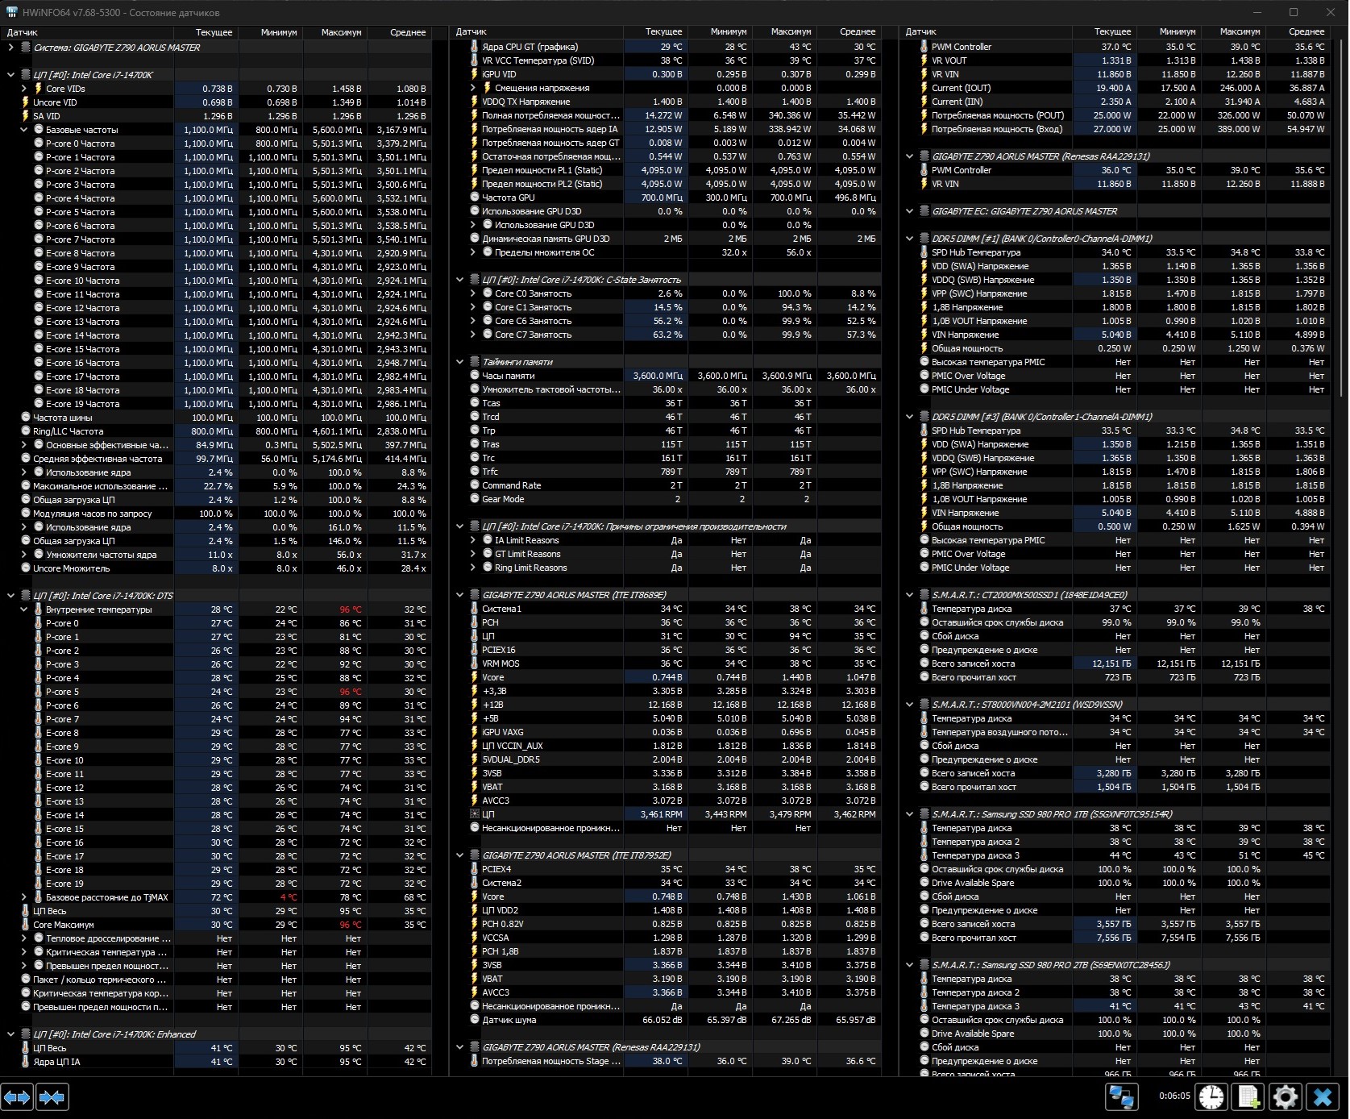Select the Всего прочитал хост 7,556 ГБ value
The height and width of the screenshot is (1119, 1350).
click(x=1114, y=938)
